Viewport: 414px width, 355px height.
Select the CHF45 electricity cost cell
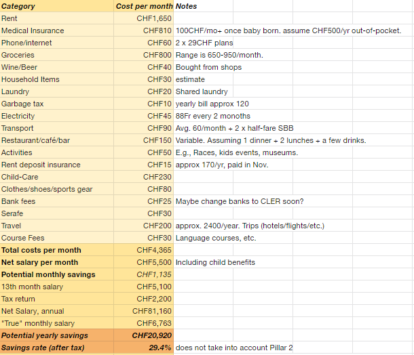144,116
